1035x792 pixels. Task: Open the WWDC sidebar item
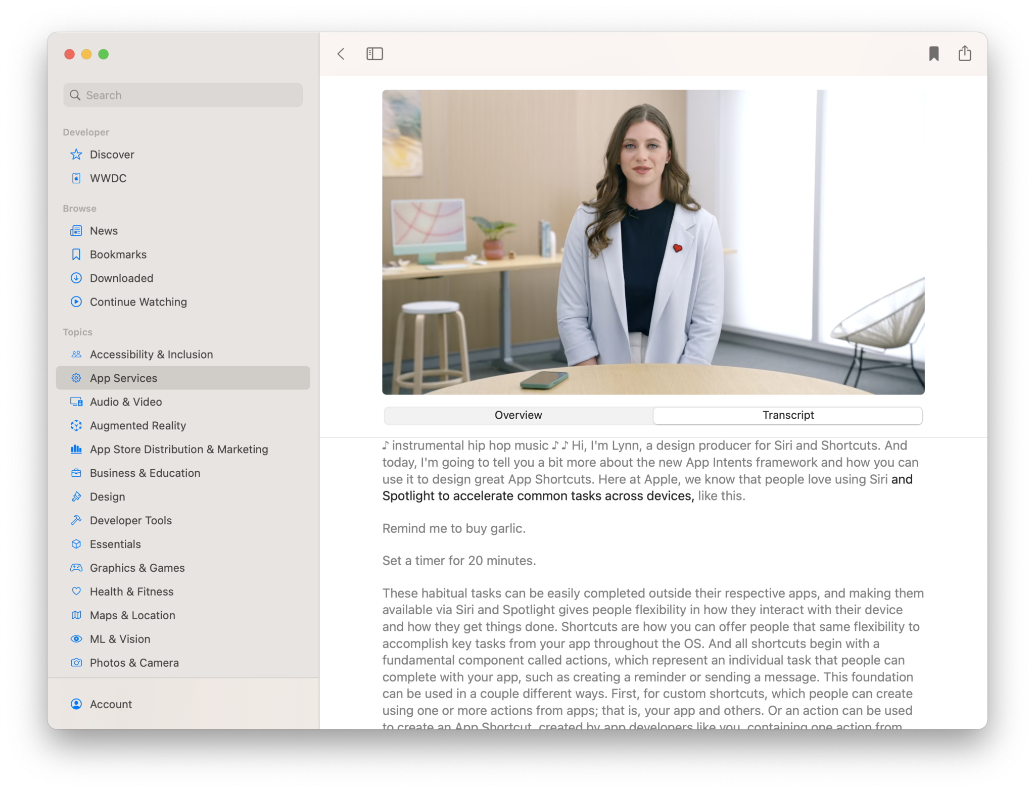pos(108,178)
